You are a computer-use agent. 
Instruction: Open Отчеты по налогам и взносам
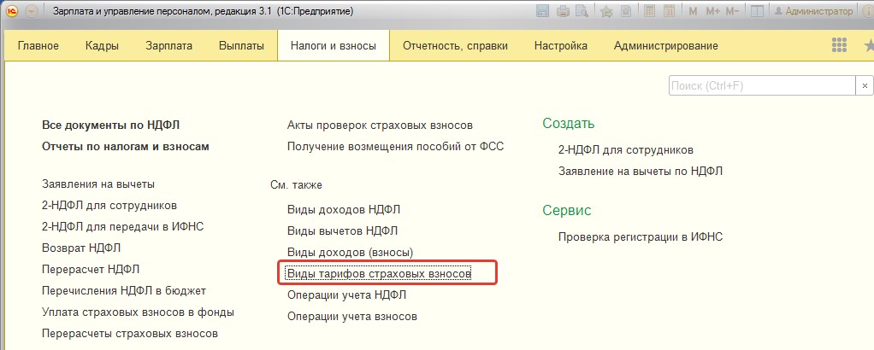(x=126, y=147)
